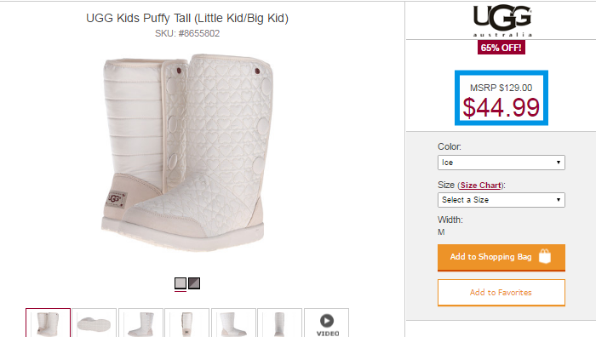Click Add to Favorites button

coord(501,293)
